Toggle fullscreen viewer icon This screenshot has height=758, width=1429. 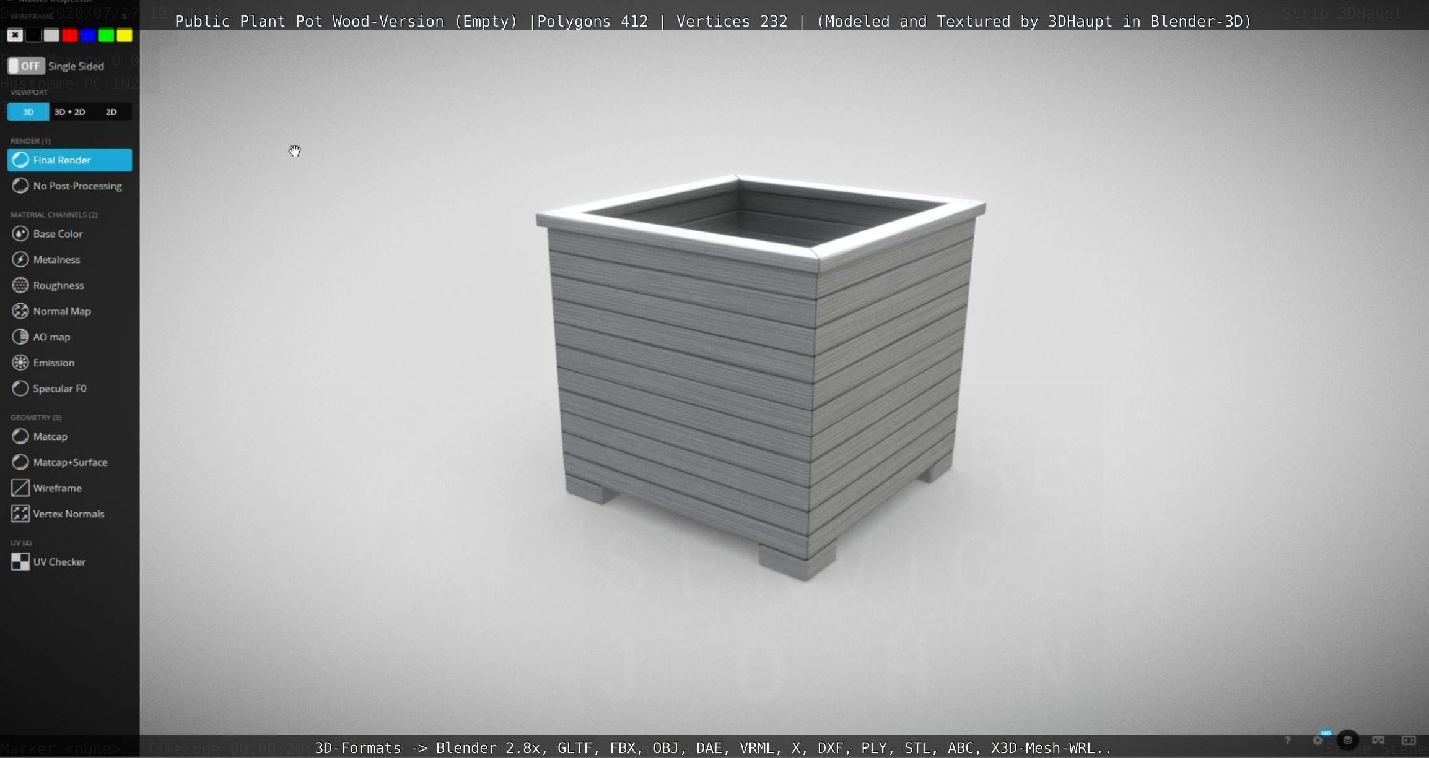[x=1409, y=740]
